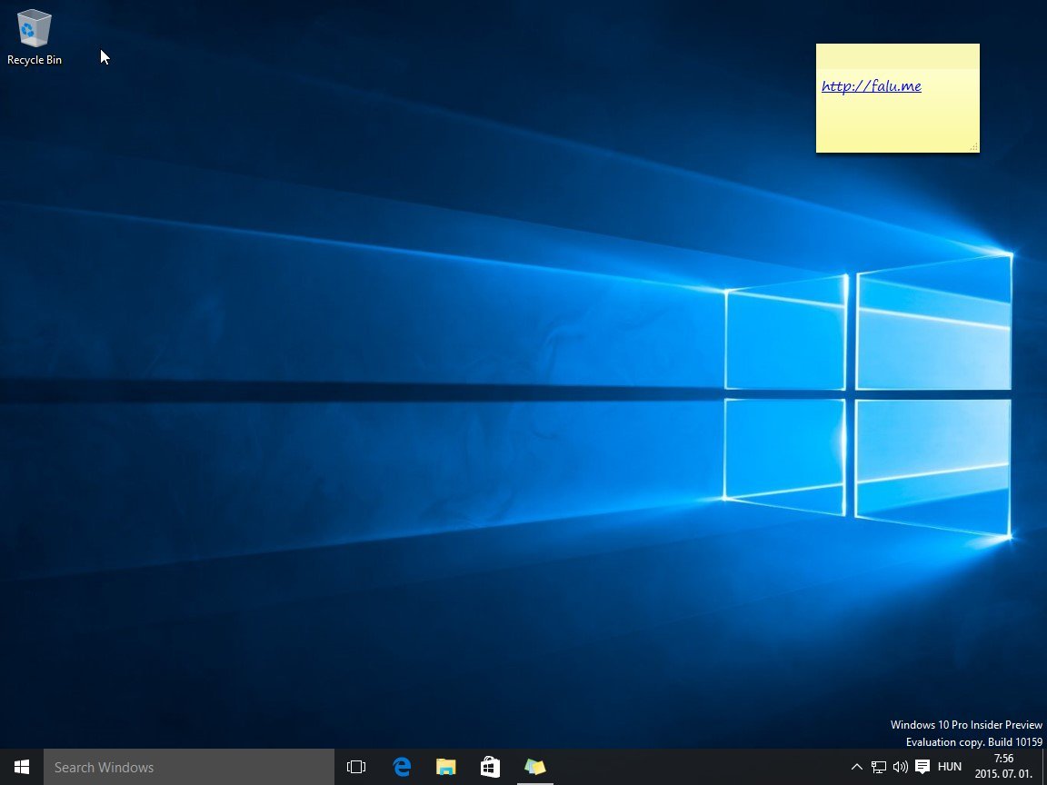Show hidden system tray icons
Viewport: 1047px width, 785px height.
pyautogui.click(x=857, y=767)
